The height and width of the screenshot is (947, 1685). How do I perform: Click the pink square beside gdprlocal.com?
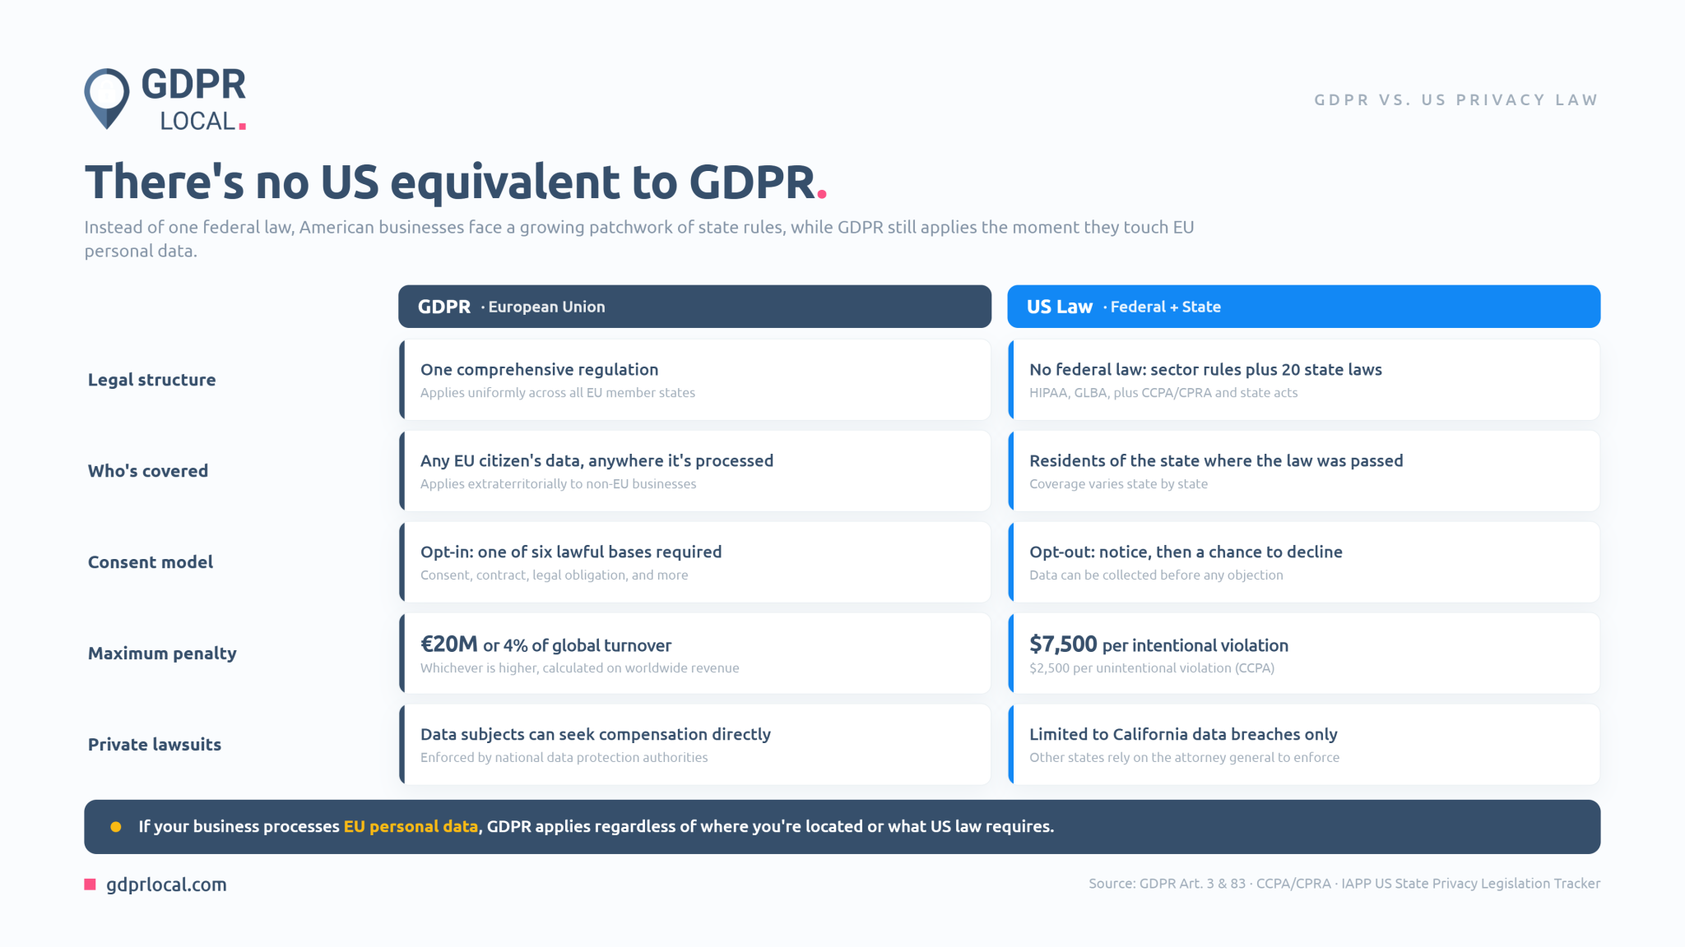(x=90, y=885)
